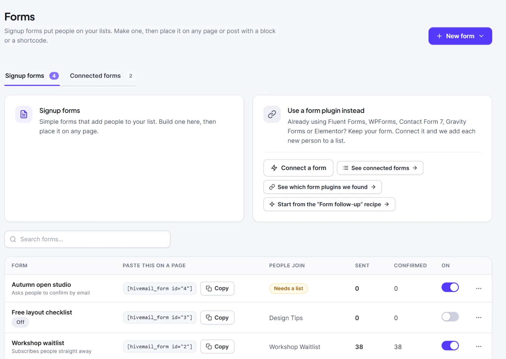Click See which form plugins we found
The height and width of the screenshot is (359, 506).
[x=323, y=187]
